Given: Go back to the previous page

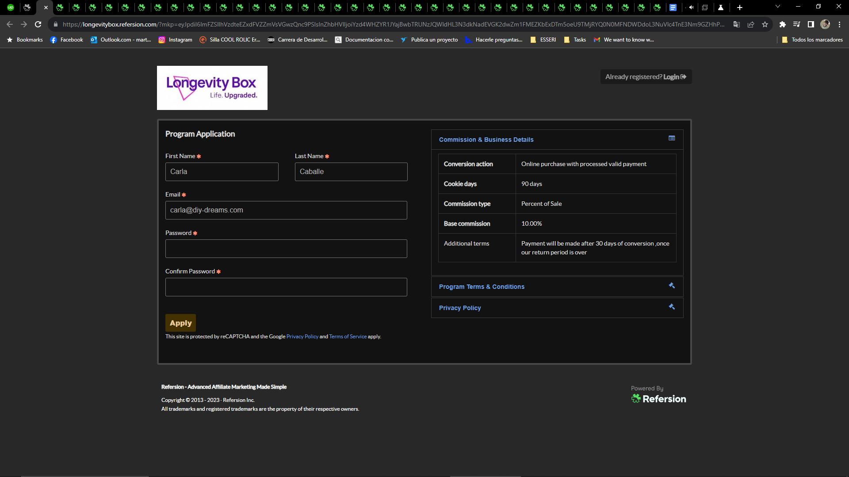Looking at the screenshot, I should [x=10, y=24].
